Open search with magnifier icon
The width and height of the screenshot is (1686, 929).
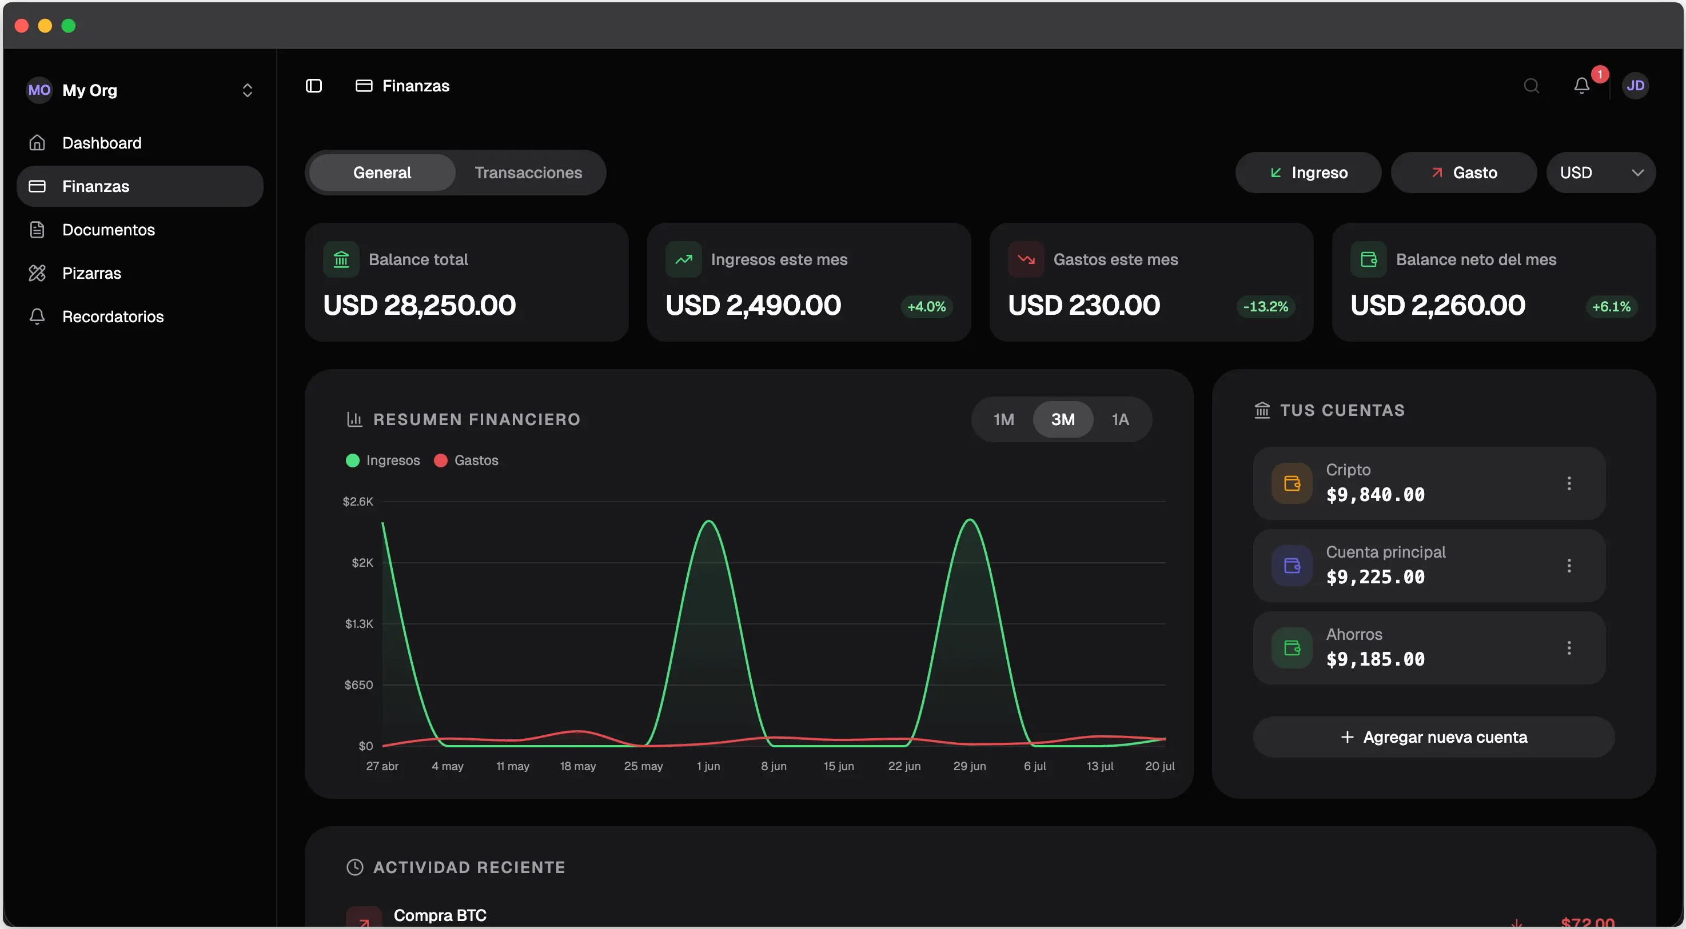click(1531, 86)
